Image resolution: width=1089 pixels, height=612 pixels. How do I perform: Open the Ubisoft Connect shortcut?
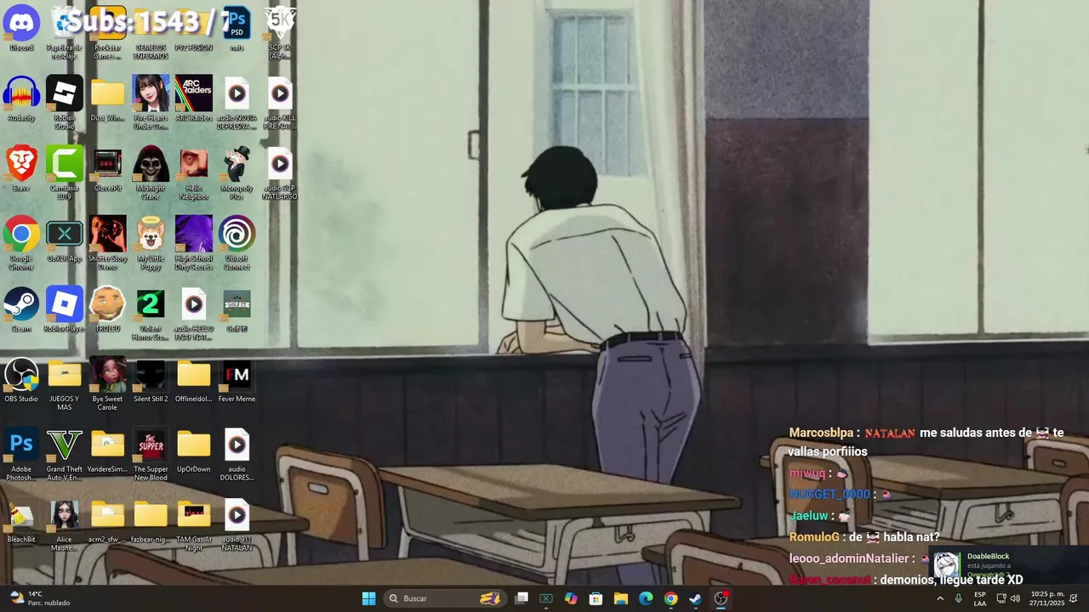coord(237,243)
